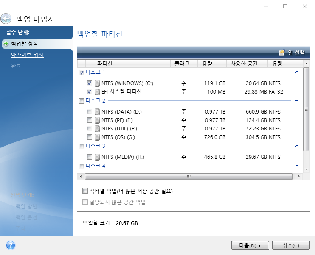315x255 pixels.
Task: Collapse the 디스크 1 group
Action: pos(297,72)
